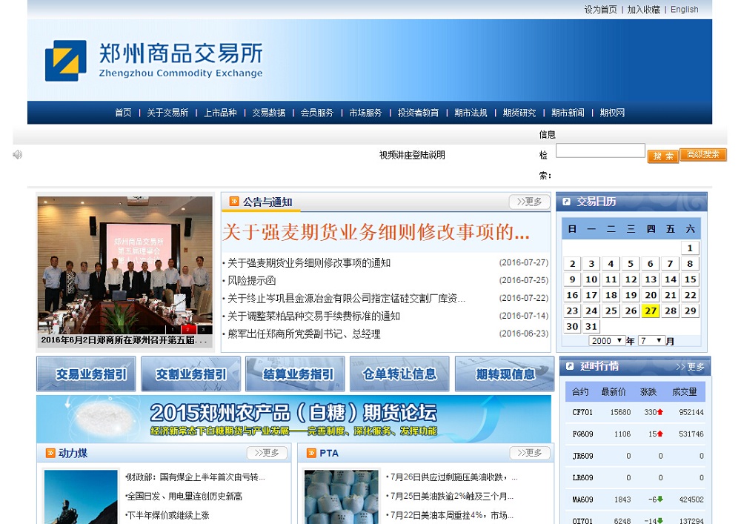
Task: Select day 31 in trading calendar
Action: (x=591, y=327)
